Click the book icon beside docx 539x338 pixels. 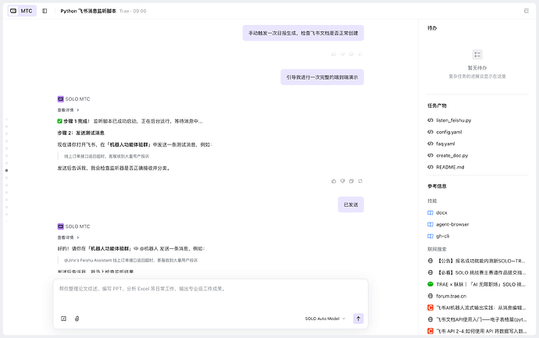430,212
